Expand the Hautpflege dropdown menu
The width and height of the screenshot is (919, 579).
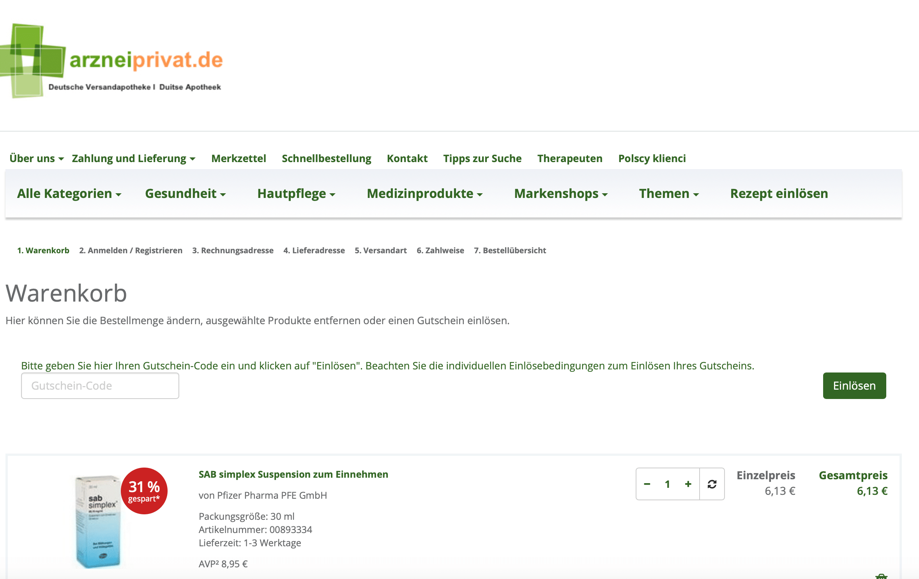pyautogui.click(x=296, y=194)
